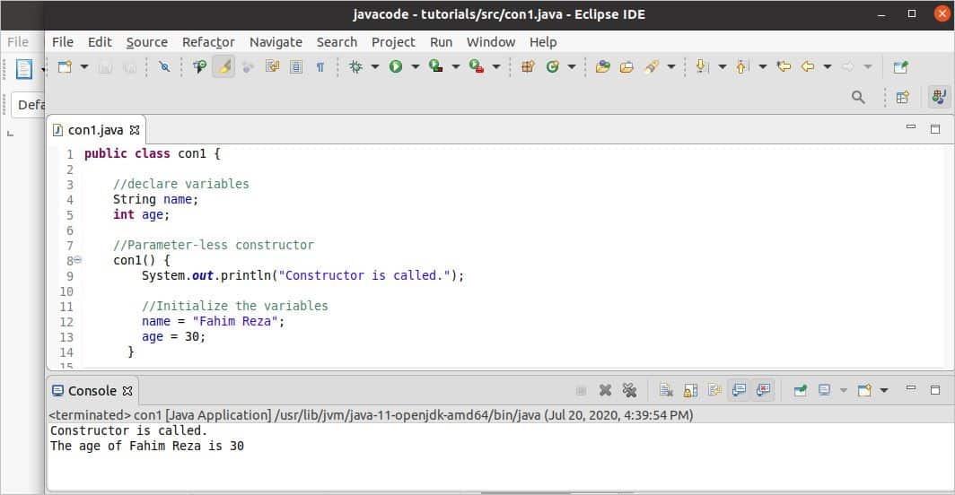Viewport: 955px width, 495px height.
Task: Click the New Java Class icon
Action: point(552,67)
